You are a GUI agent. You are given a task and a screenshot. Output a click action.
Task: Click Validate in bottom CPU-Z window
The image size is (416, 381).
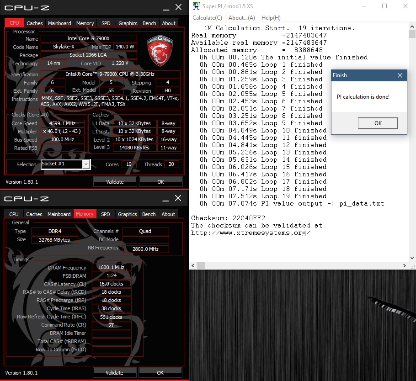(114, 372)
